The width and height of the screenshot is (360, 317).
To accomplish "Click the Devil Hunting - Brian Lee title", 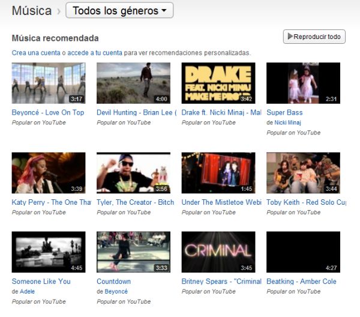I will (137, 112).
